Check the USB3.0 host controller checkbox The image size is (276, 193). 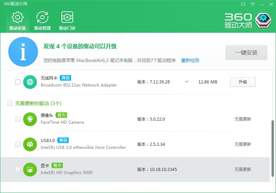[x=18, y=144]
